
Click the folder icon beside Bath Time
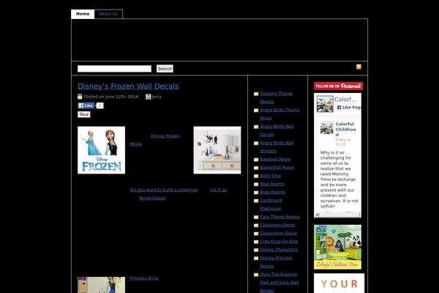tap(256, 176)
